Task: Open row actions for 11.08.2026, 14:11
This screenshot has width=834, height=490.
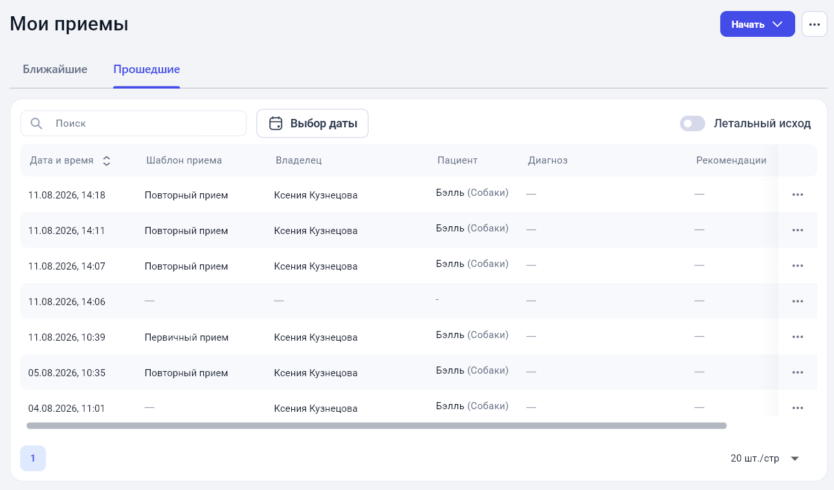Action: pyautogui.click(x=797, y=230)
